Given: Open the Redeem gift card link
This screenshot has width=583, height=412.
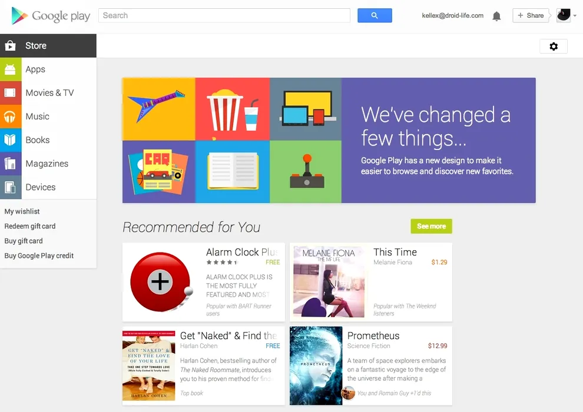Looking at the screenshot, I should [30, 226].
